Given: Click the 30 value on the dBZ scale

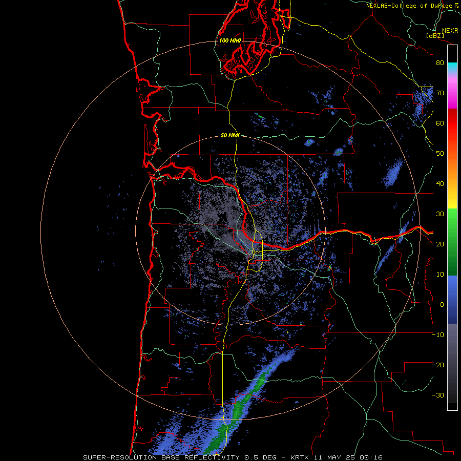Looking at the screenshot, I should (440, 214).
